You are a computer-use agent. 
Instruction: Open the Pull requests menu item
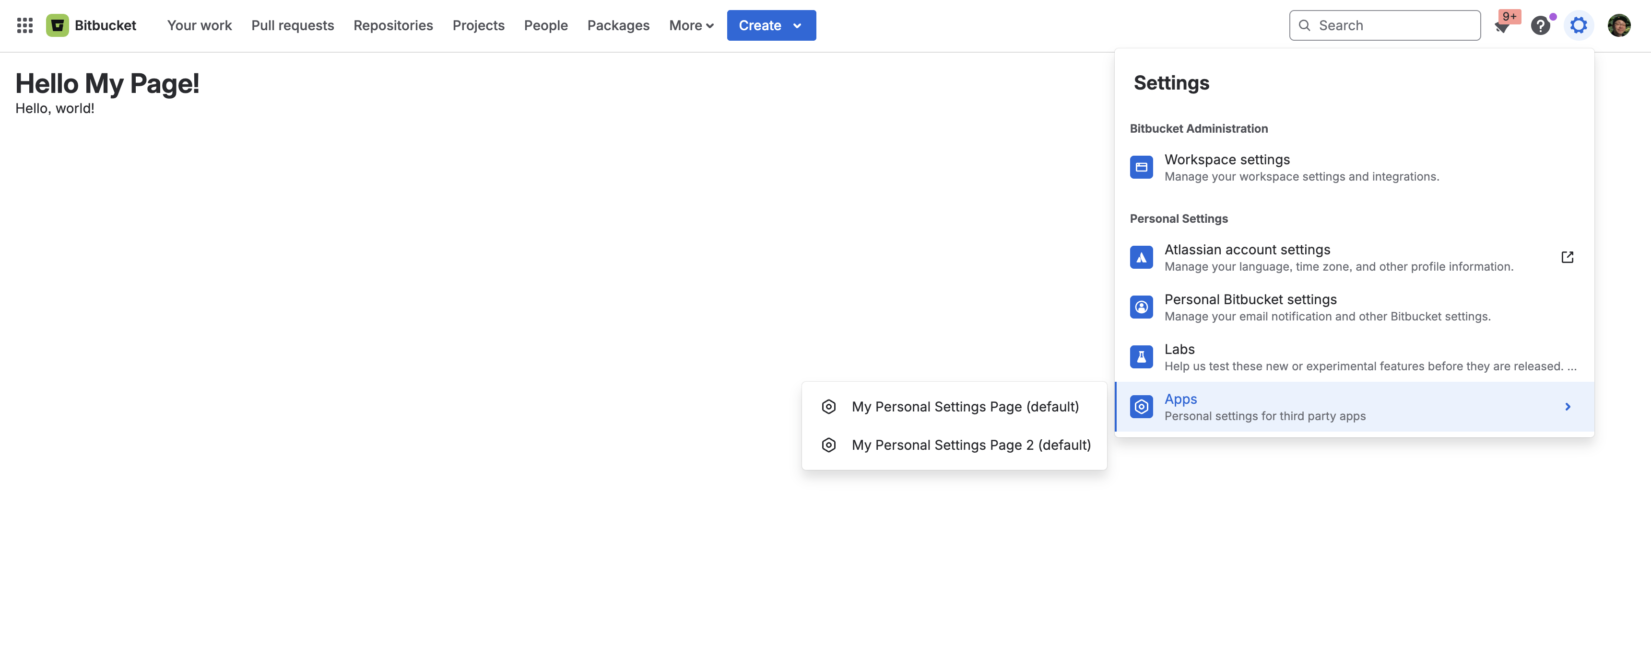pos(292,25)
